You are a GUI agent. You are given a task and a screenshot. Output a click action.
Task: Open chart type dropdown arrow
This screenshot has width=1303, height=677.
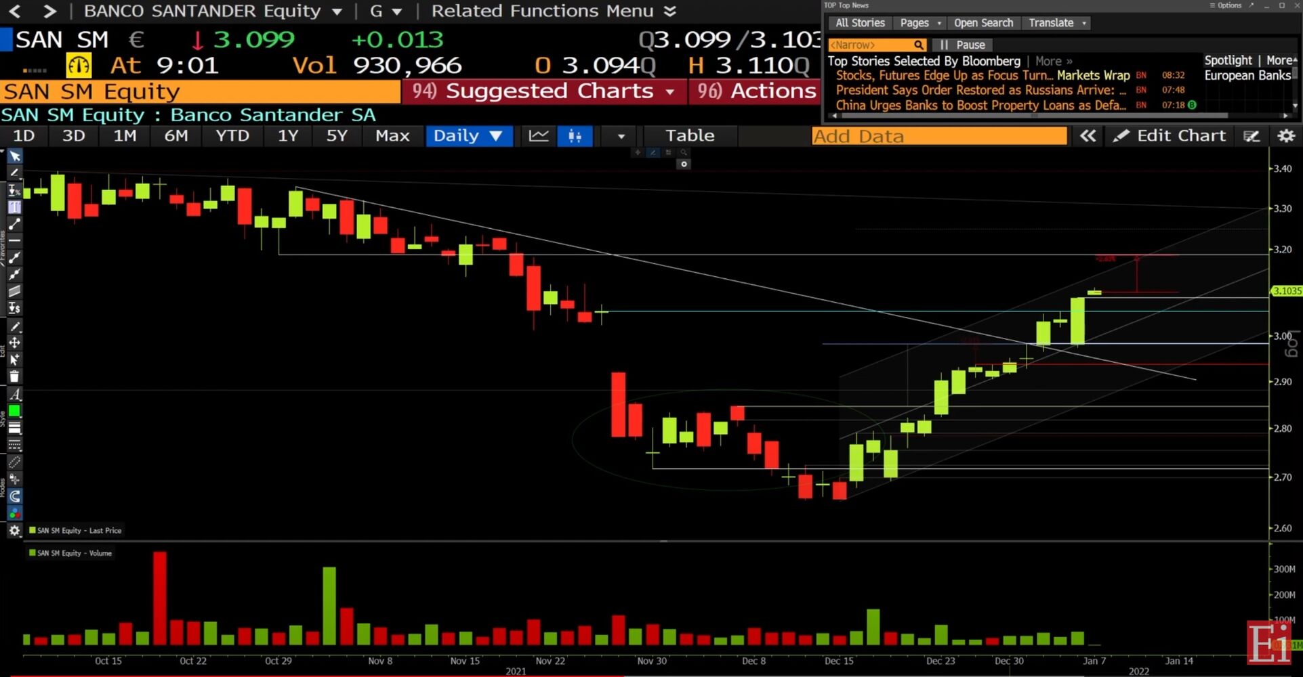point(621,136)
